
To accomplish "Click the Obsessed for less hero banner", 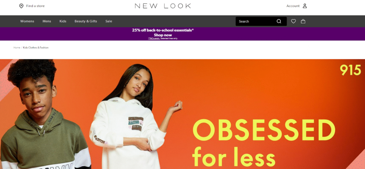I will 182,114.
